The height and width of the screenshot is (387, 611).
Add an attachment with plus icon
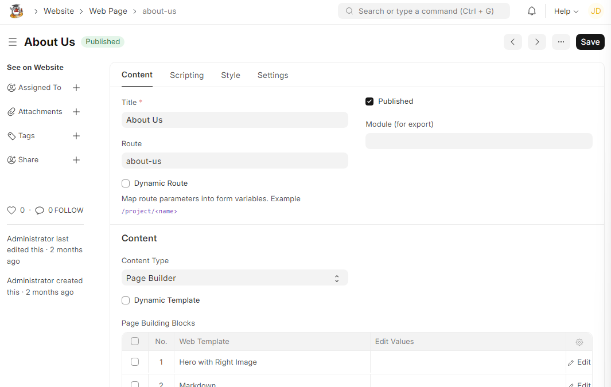pyautogui.click(x=76, y=112)
